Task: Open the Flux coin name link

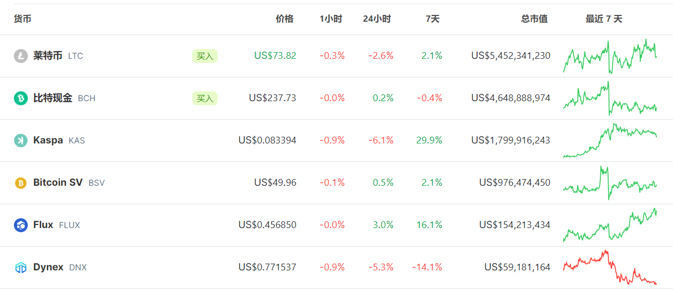Action: (43, 225)
